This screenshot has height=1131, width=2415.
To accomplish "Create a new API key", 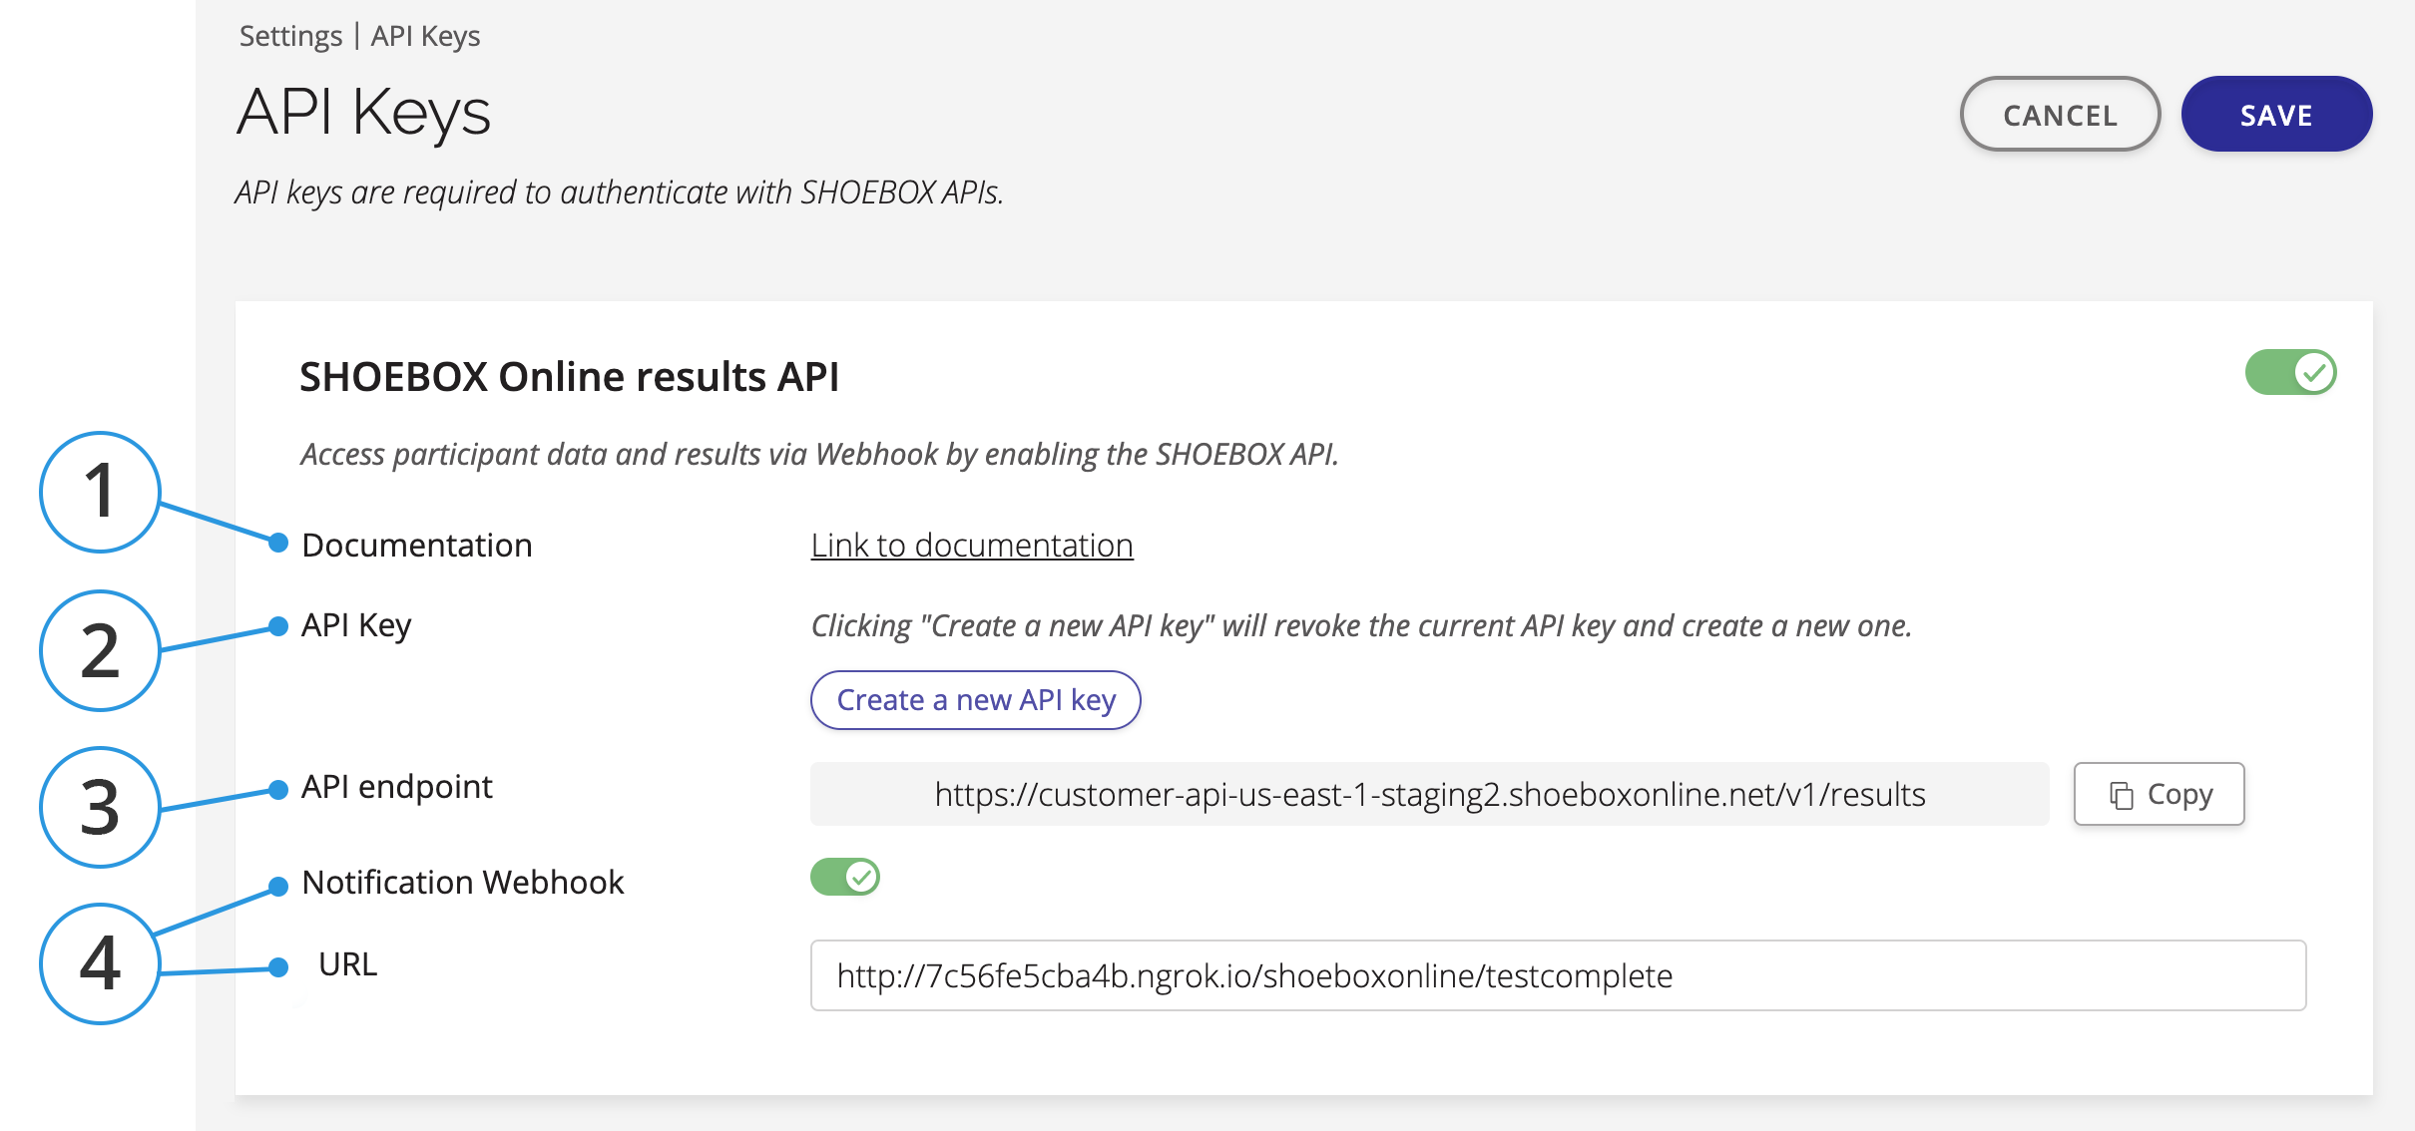I will 976,700.
